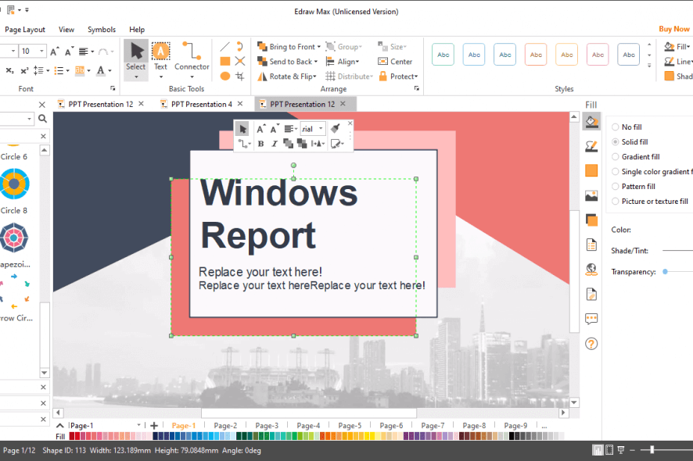
Task: Click Bold in the floating toolbar
Action: (x=260, y=144)
